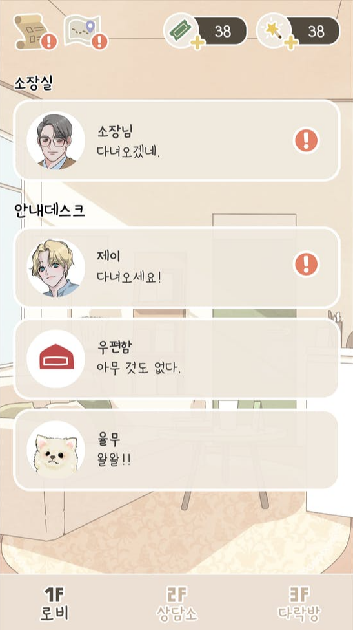Tap the alert badge on 제이 row

point(307,265)
